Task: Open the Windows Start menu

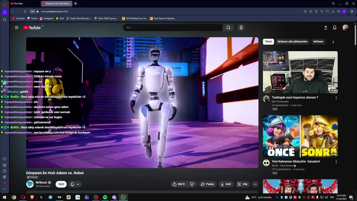Action: [x=4, y=197]
